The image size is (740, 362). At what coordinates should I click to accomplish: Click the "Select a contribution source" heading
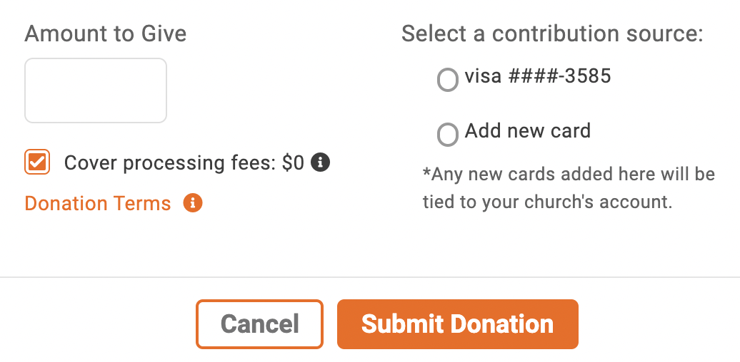click(552, 33)
